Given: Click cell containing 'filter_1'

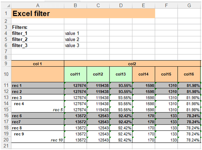Looking at the screenshot, I should (38, 33).
